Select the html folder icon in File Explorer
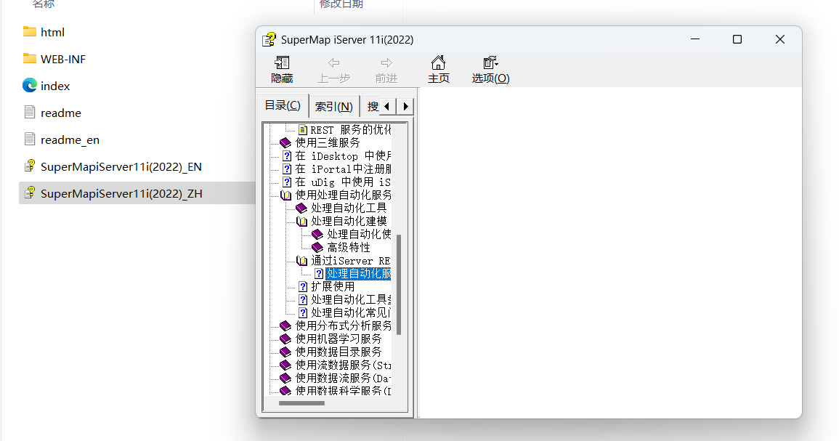This screenshot has width=839, height=441. click(x=30, y=32)
